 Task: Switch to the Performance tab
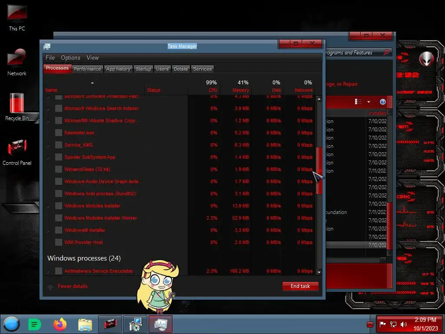[x=87, y=69]
